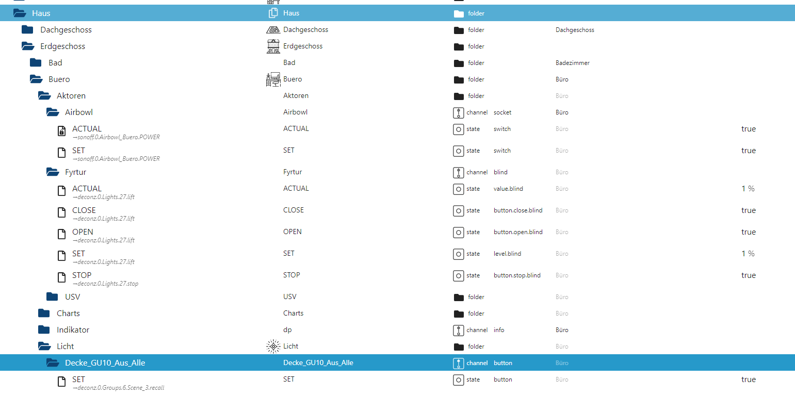The height and width of the screenshot is (396, 795).
Task: Click the 'button.open.blind' role text
Action: [x=518, y=232]
